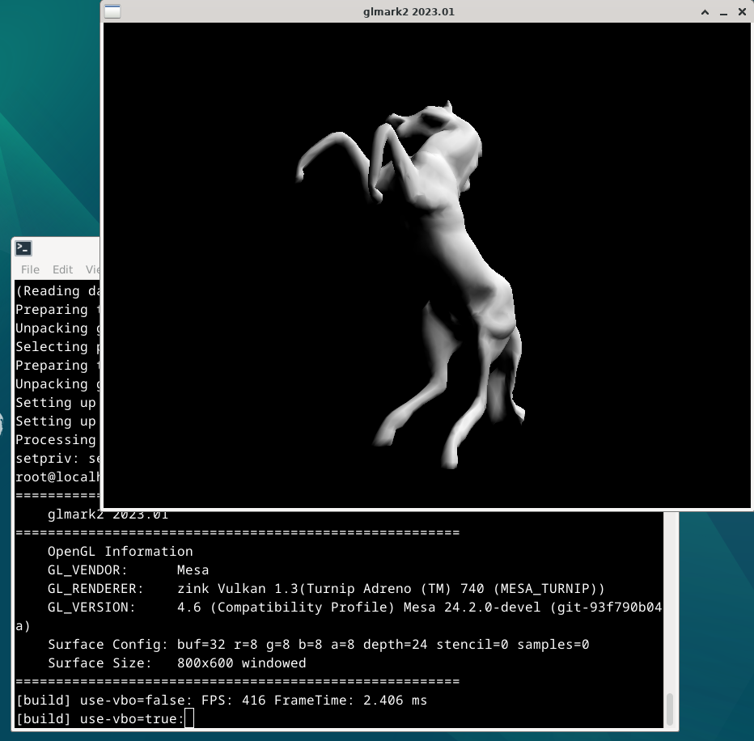Click the 'setpriv: se' line in terminal

(57, 458)
